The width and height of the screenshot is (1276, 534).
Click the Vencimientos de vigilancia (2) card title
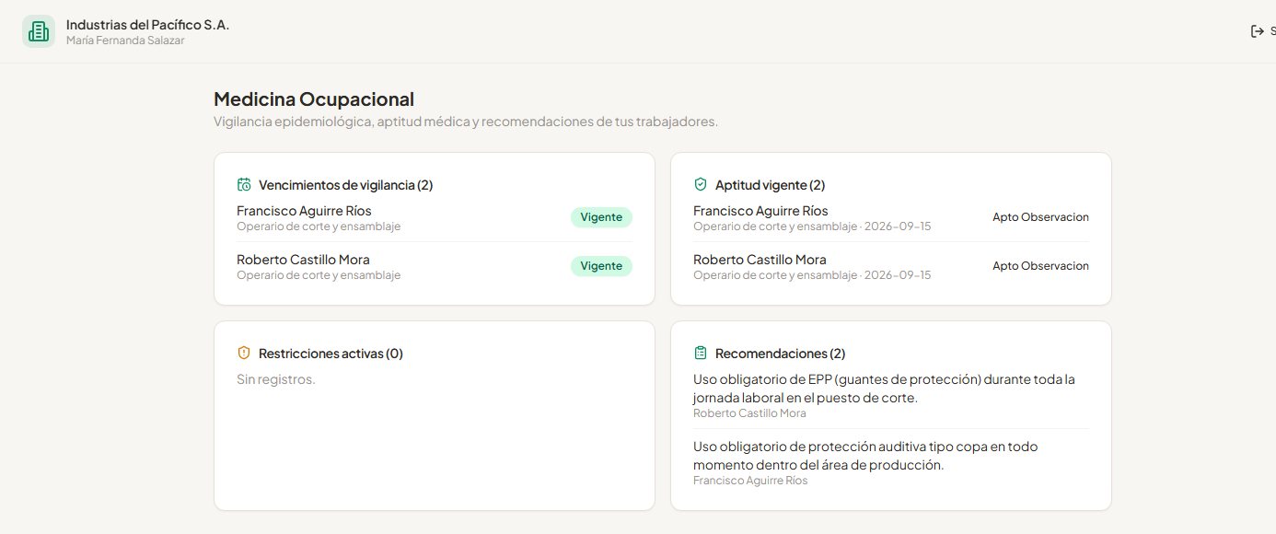345,184
